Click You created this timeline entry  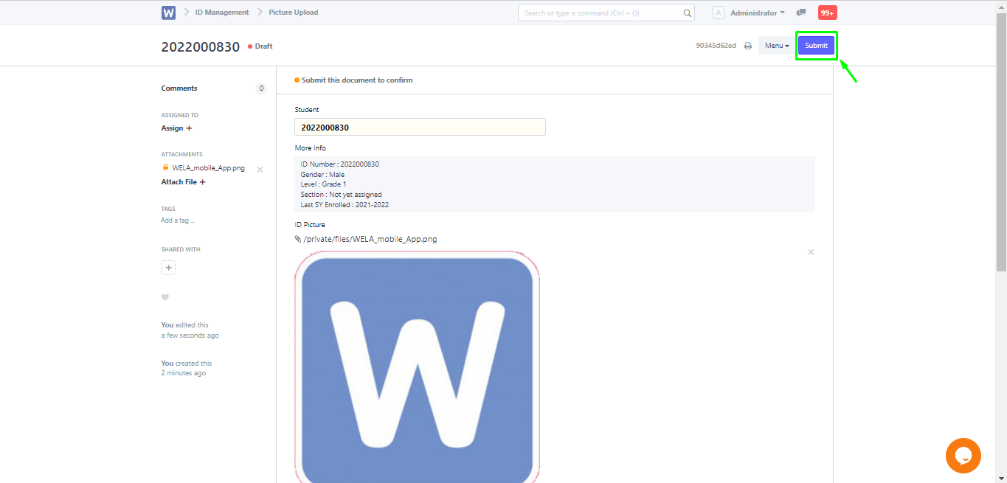coord(186,368)
